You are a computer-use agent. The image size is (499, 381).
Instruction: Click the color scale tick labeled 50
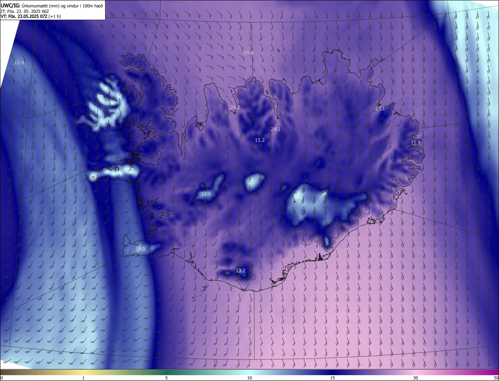[x=496, y=378]
